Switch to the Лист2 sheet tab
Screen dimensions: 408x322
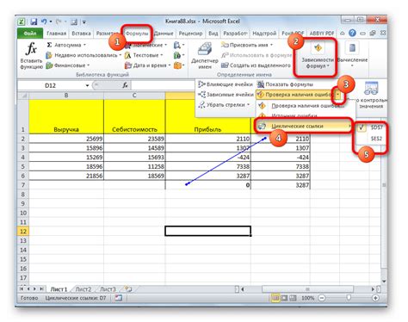(83, 289)
